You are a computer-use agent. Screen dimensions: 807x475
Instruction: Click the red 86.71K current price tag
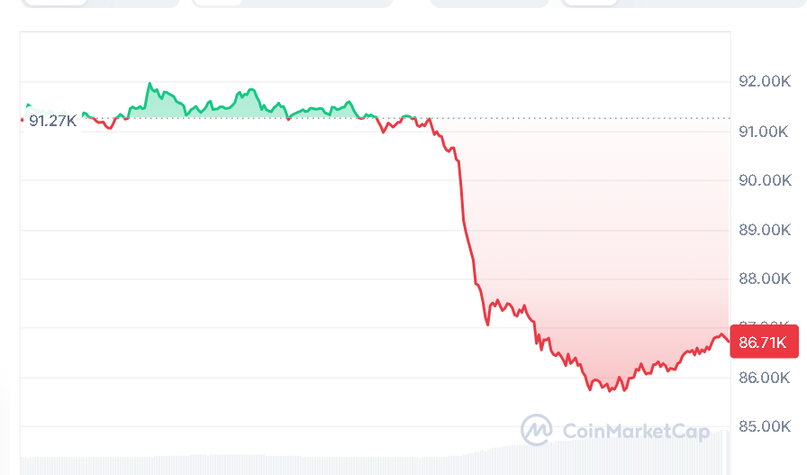point(763,343)
